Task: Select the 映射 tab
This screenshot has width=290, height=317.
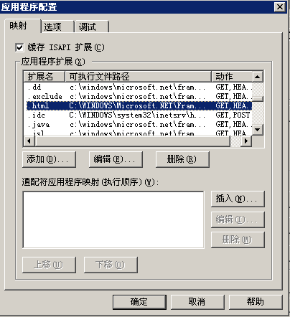Action: pos(23,26)
